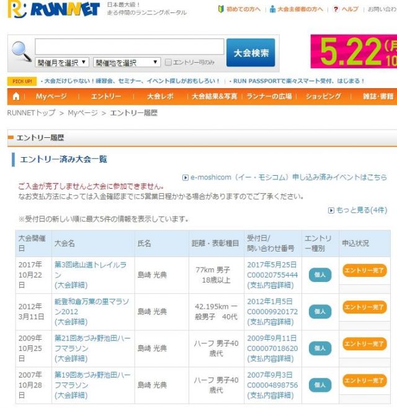Open the 開催月を選択 dropdown
The image size is (397, 408).
click(x=62, y=63)
